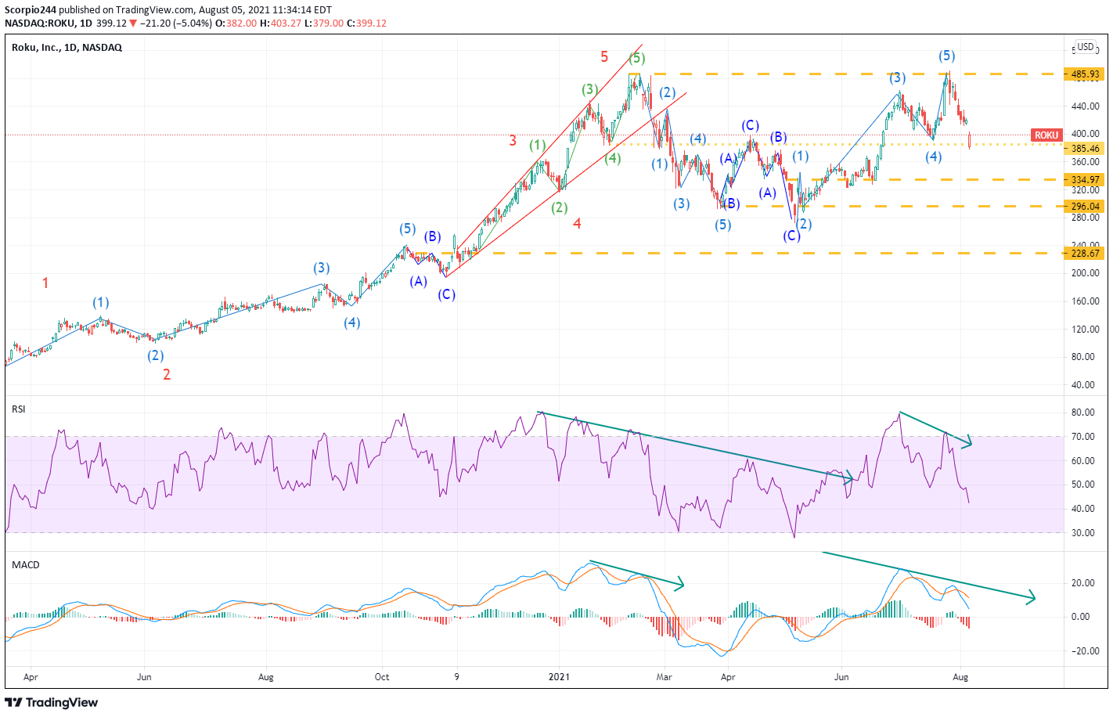This screenshot has width=1113, height=717.
Task: Click the RSI indicator label
Action: pyautogui.click(x=18, y=409)
